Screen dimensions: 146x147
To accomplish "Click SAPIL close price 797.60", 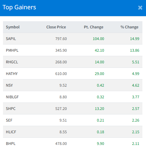I will click(x=61, y=39).
